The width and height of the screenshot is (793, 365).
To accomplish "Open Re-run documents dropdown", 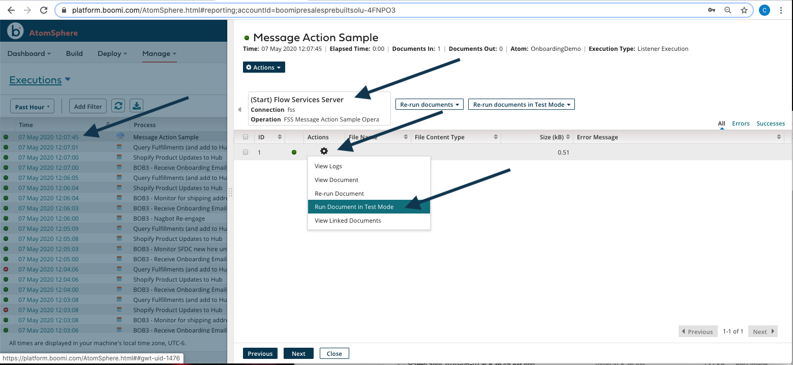I will tap(430, 104).
